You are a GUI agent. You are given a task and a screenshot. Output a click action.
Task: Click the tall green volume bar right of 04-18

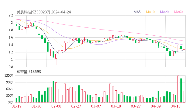point(181,90)
